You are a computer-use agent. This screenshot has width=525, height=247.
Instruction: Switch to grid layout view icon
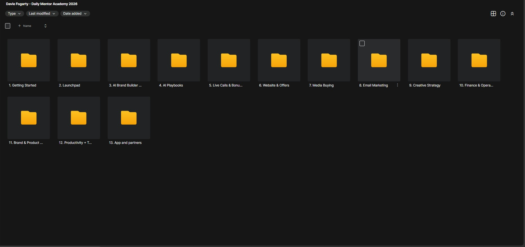click(493, 13)
